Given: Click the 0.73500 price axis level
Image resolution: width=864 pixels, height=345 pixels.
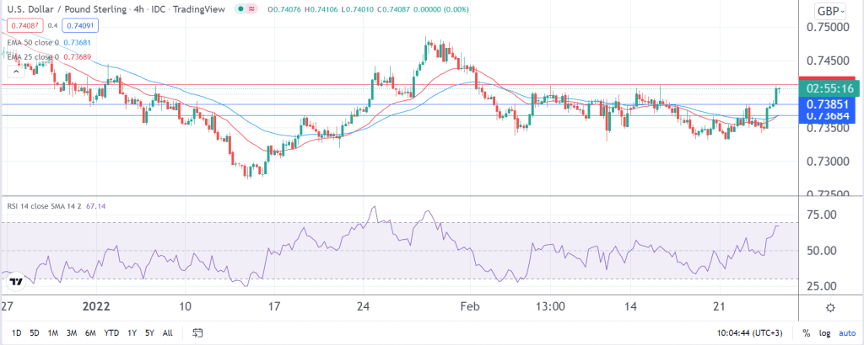Looking at the screenshot, I should [829, 128].
